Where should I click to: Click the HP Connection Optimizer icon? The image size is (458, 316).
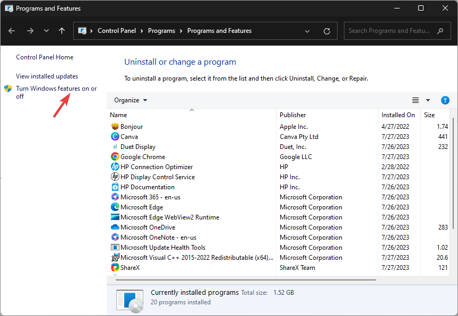pos(115,166)
